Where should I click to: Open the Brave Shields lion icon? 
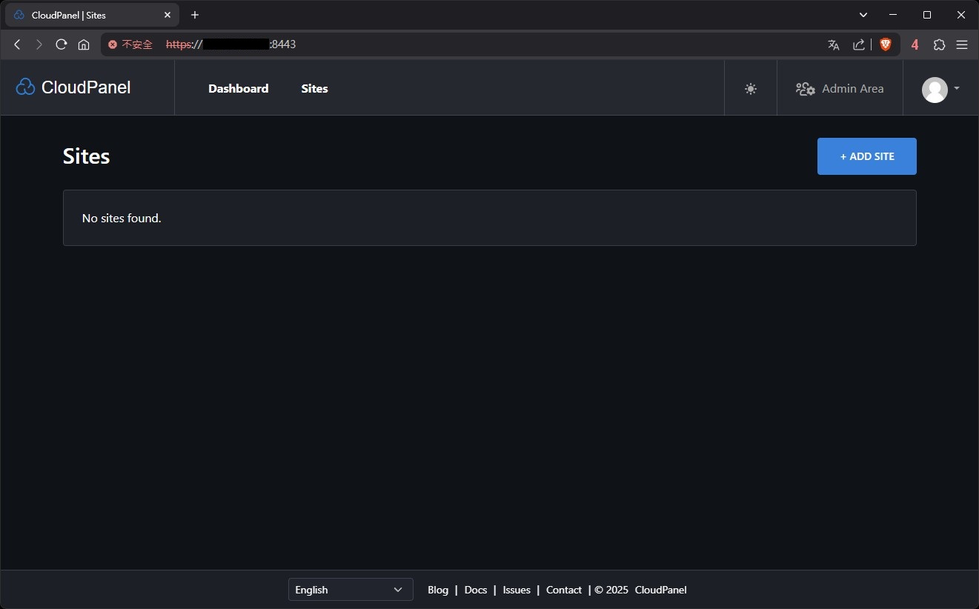(885, 44)
